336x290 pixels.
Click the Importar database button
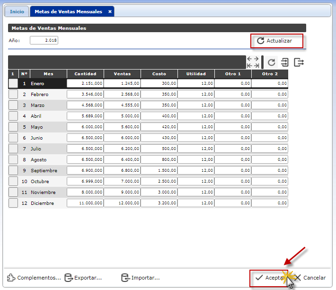pos(141,278)
